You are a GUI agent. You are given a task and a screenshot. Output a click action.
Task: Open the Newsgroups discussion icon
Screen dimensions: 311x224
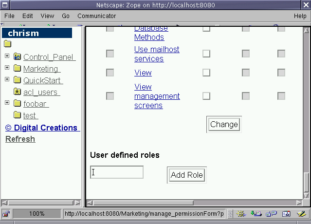[271, 214]
